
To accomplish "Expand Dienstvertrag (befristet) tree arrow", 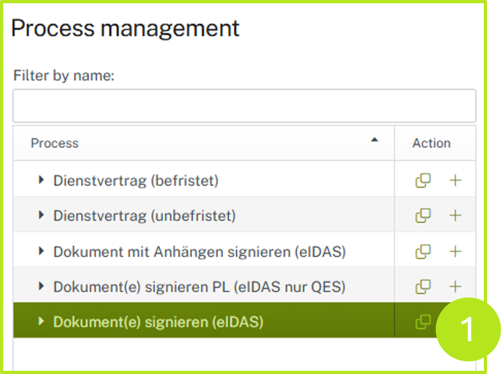I will pyautogui.click(x=41, y=180).
